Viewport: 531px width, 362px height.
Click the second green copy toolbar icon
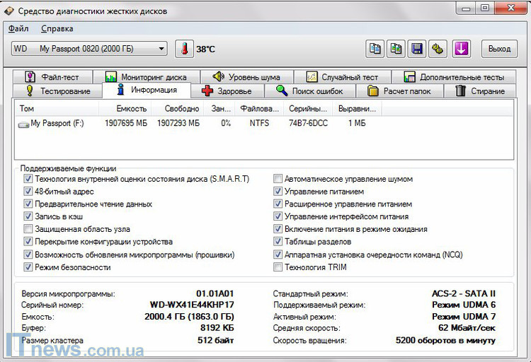pos(396,49)
